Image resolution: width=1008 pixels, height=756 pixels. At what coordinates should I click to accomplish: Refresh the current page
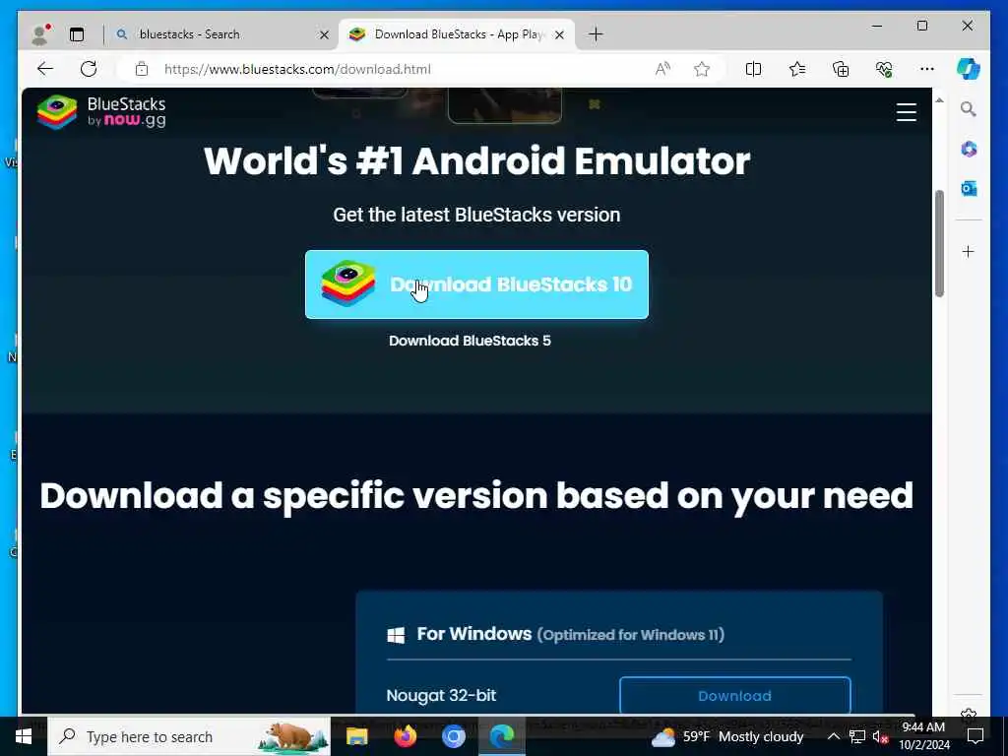coord(89,69)
